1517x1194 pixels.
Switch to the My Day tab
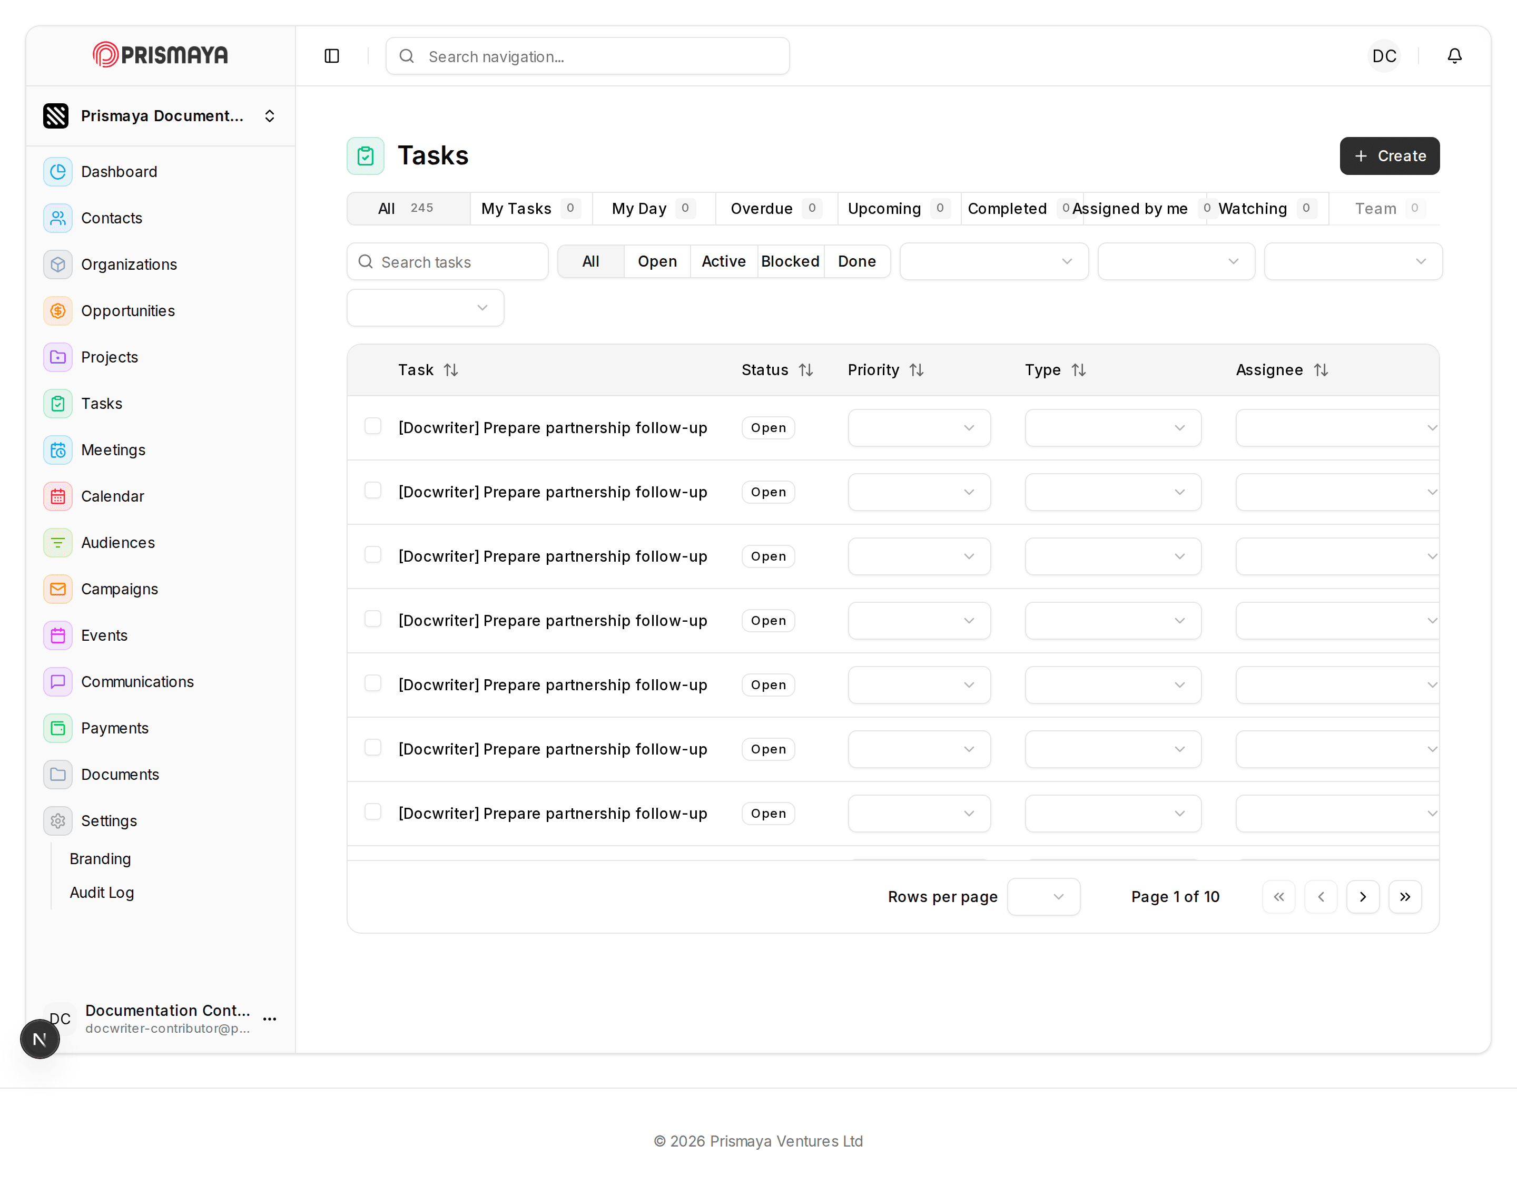coord(654,209)
